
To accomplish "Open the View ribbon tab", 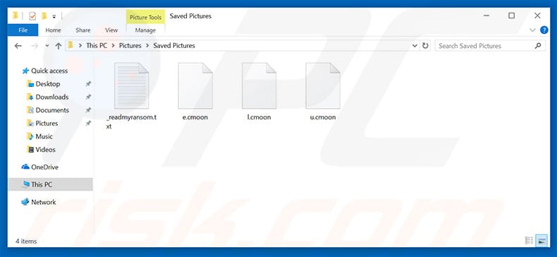I will (x=111, y=30).
